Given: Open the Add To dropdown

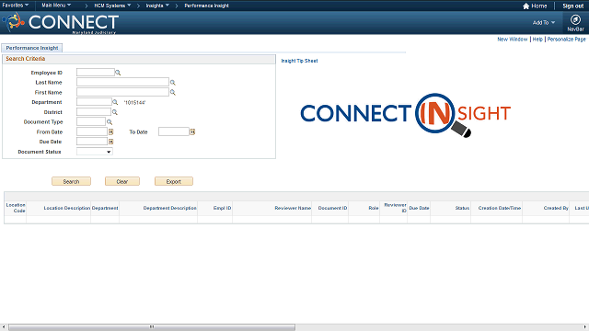Looking at the screenshot, I should click(544, 22).
